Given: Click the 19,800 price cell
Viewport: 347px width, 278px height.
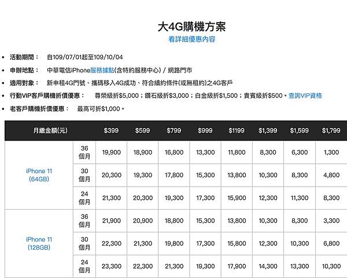Looking at the screenshot, I should pos(174,243).
